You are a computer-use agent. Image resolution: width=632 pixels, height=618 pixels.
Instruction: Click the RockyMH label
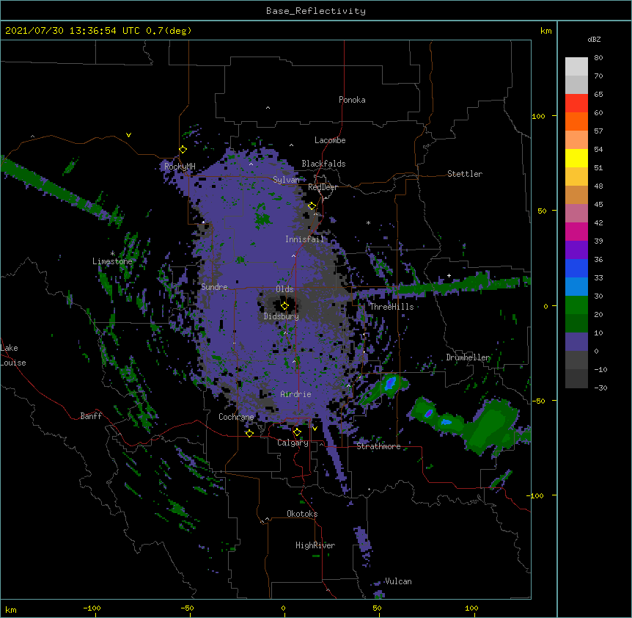pos(180,167)
